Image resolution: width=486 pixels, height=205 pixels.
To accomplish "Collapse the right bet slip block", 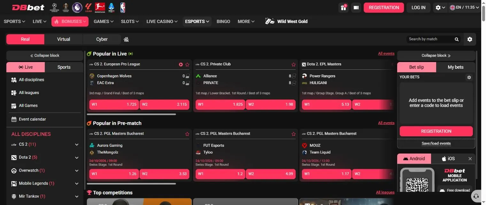I will (x=436, y=56).
